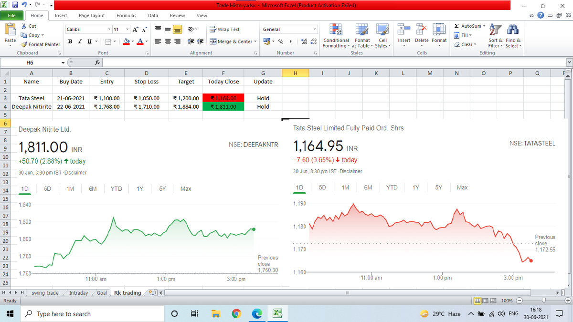Image resolution: width=573 pixels, height=322 pixels.
Task: Switch to the Data tab
Action: coord(153,15)
